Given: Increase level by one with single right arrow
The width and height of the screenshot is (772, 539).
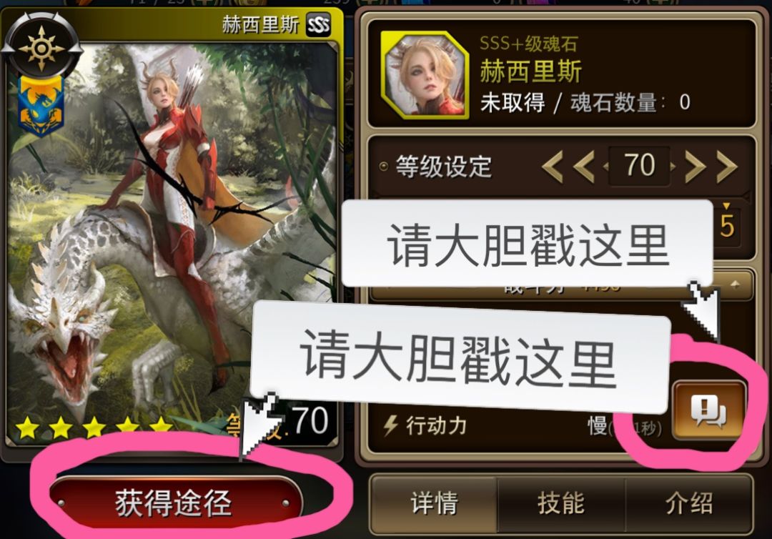Looking at the screenshot, I should (x=694, y=167).
